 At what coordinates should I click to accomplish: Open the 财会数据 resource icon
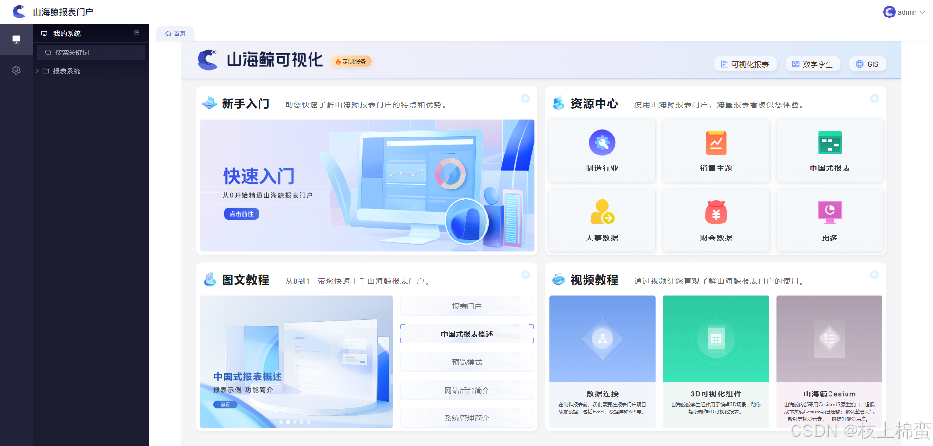pos(716,212)
